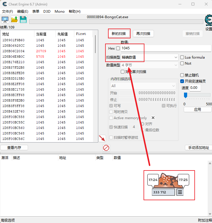Click the X beside Active memory only

coord(153,118)
